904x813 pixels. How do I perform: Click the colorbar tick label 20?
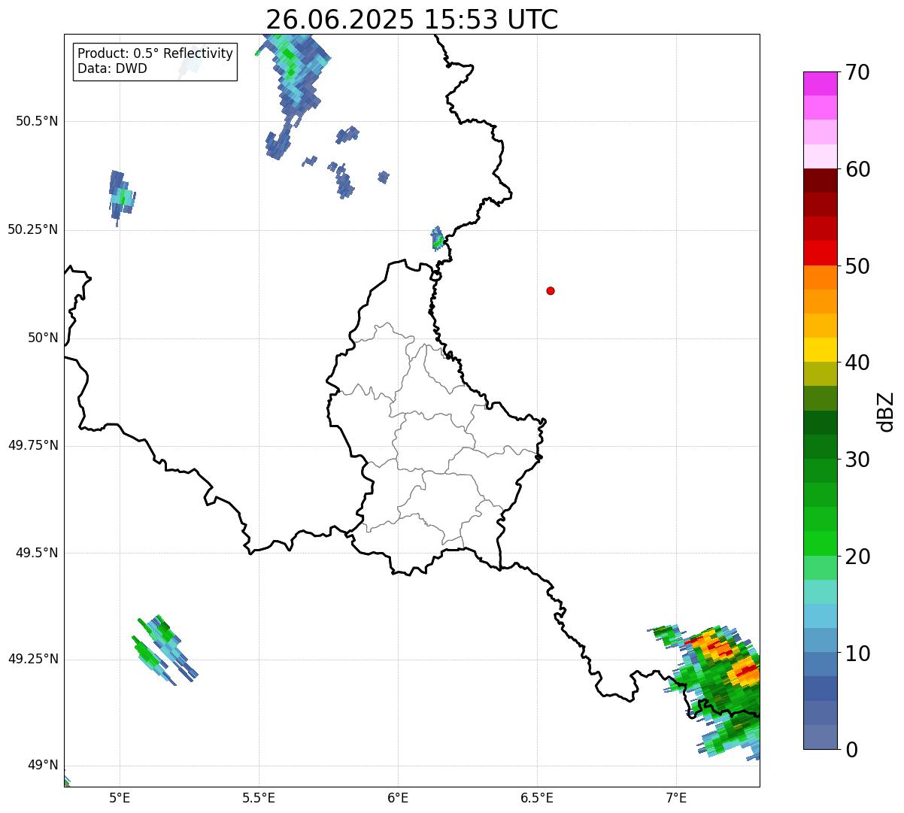pos(857,557)
